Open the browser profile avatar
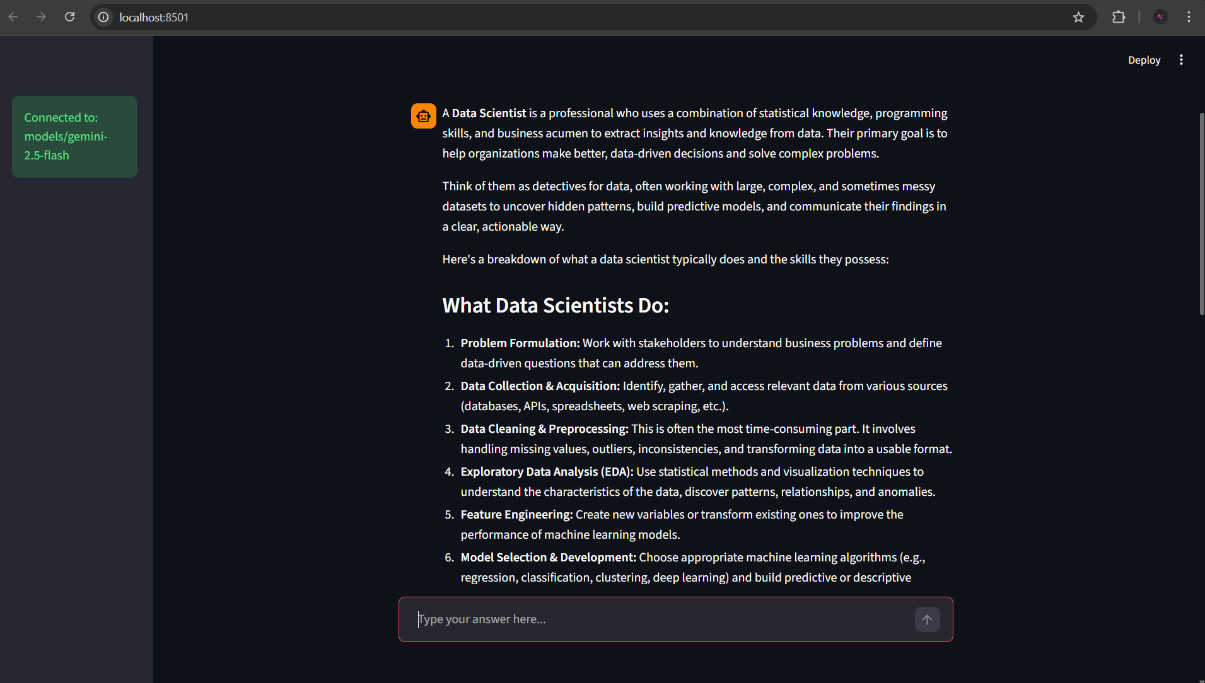Screen dimensions: 1205x683 coord(1160,17)
